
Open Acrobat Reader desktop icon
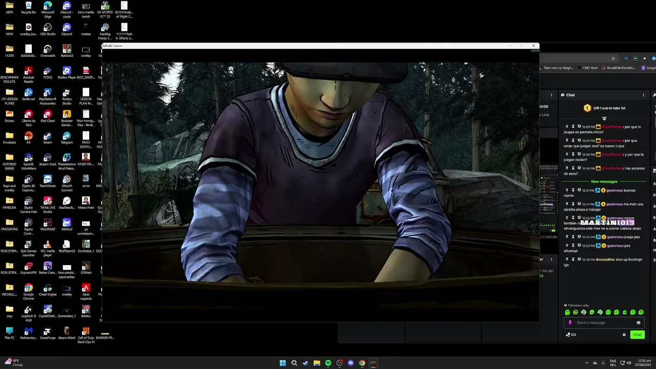28,74
